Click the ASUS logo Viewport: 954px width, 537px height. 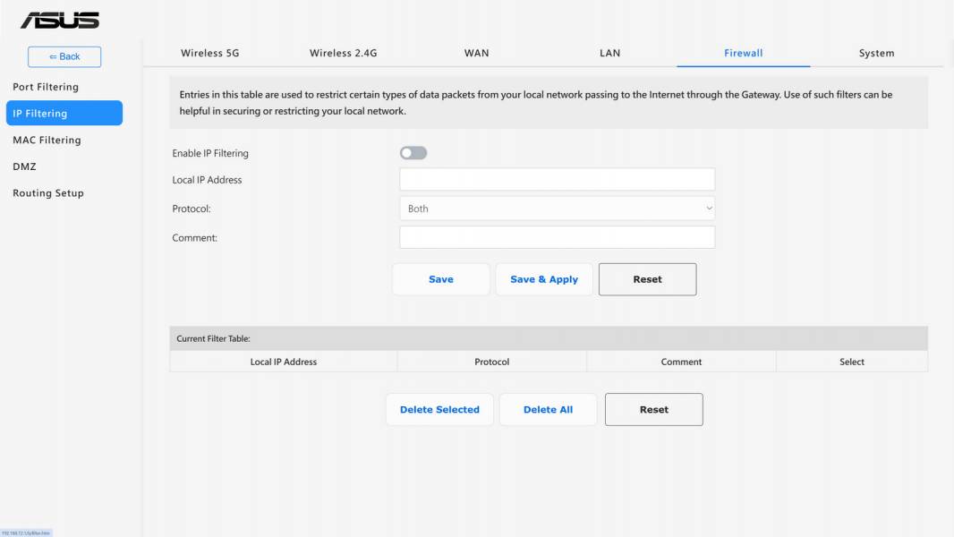tap(60, 21)
